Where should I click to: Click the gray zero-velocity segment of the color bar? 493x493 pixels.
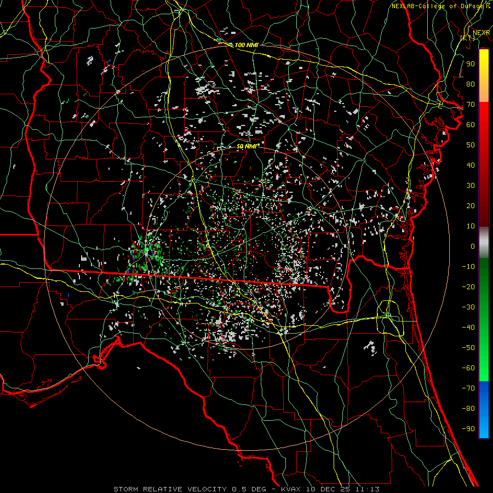tap(484, 243)
